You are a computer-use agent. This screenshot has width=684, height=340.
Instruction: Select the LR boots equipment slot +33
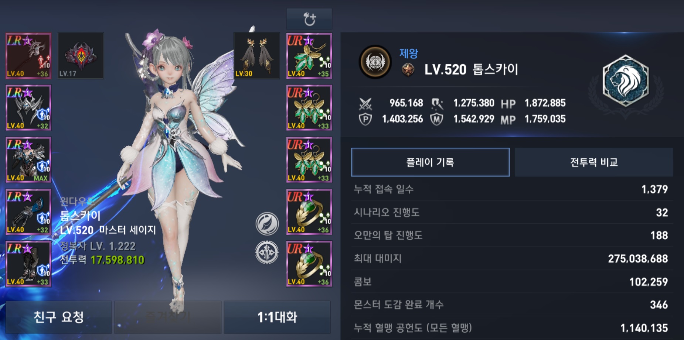pyautogui.click(x=28, y=264)
